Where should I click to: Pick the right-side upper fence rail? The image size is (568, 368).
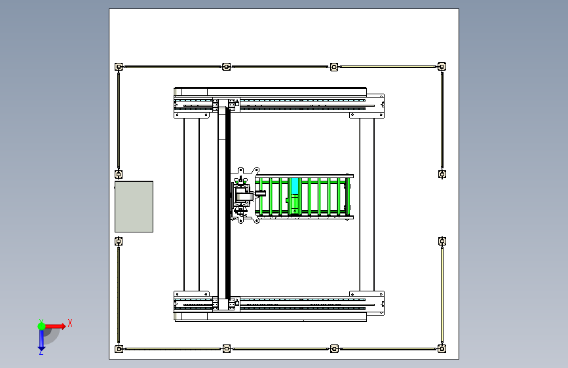coord(442,119)
